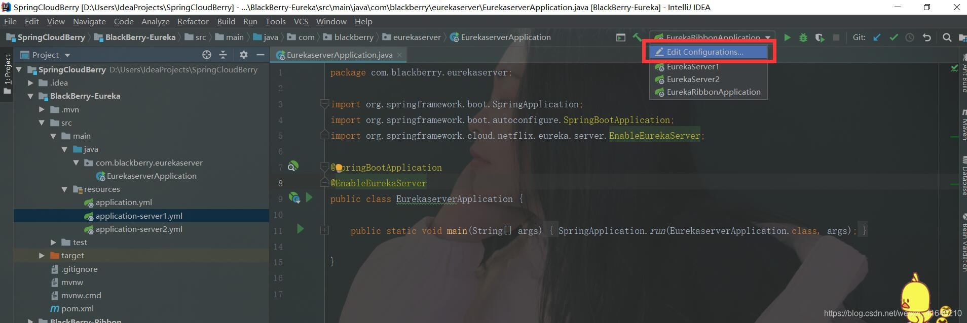967x323 pixels.
Task: Open the Navigate menu
Action: [89, 21]
